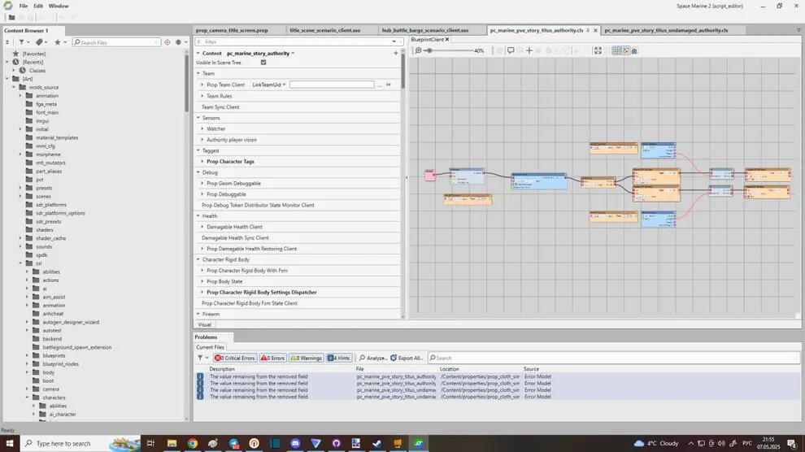805x452 pixels.
Task: Switch to prop_camera_title_screen.prop tab
Action: (x=232, y=30)
